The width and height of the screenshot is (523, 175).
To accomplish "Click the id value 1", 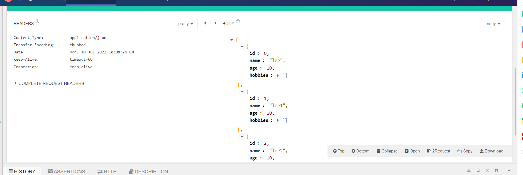I will pyautogui.click(x=265, y=98).
